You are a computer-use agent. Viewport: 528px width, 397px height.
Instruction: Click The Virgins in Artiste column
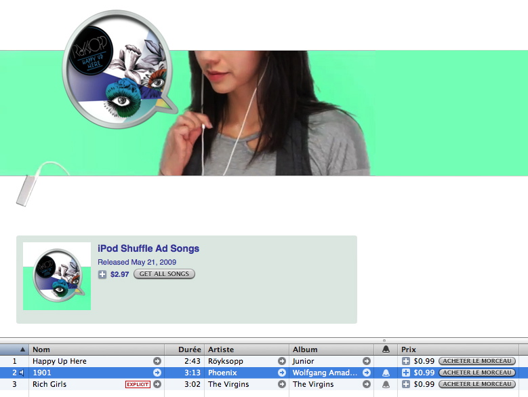[x=228, y=384]
